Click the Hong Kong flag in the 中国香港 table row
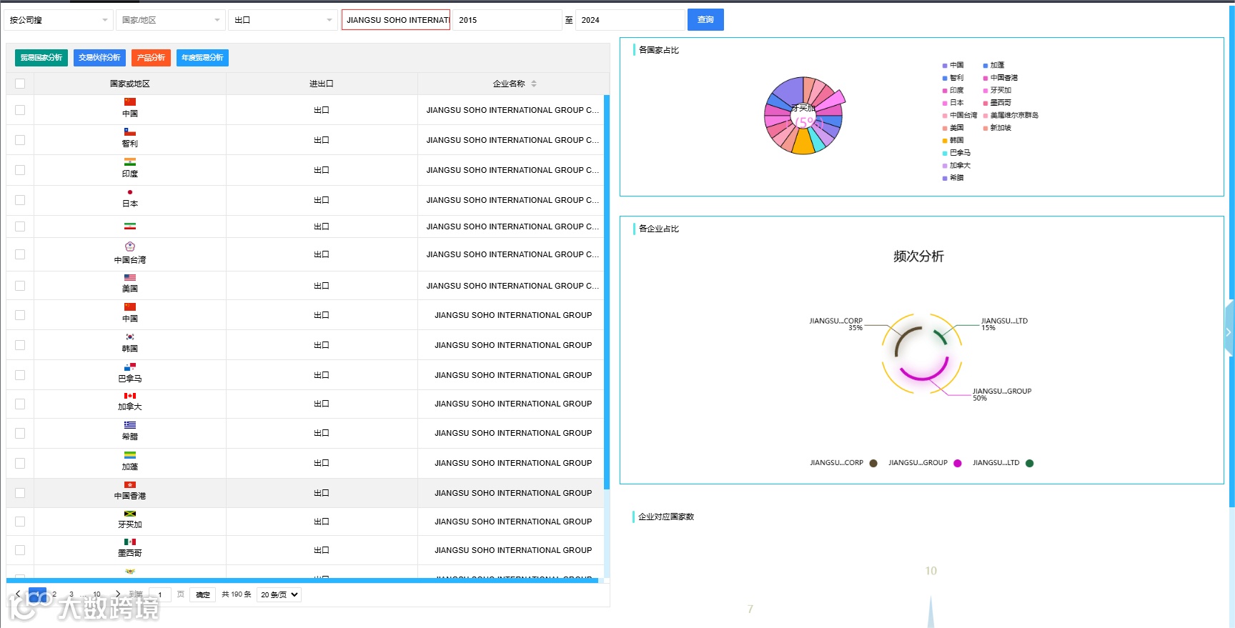The width and height of the screenshot is (1235, 628). click(x=129, y=485)
